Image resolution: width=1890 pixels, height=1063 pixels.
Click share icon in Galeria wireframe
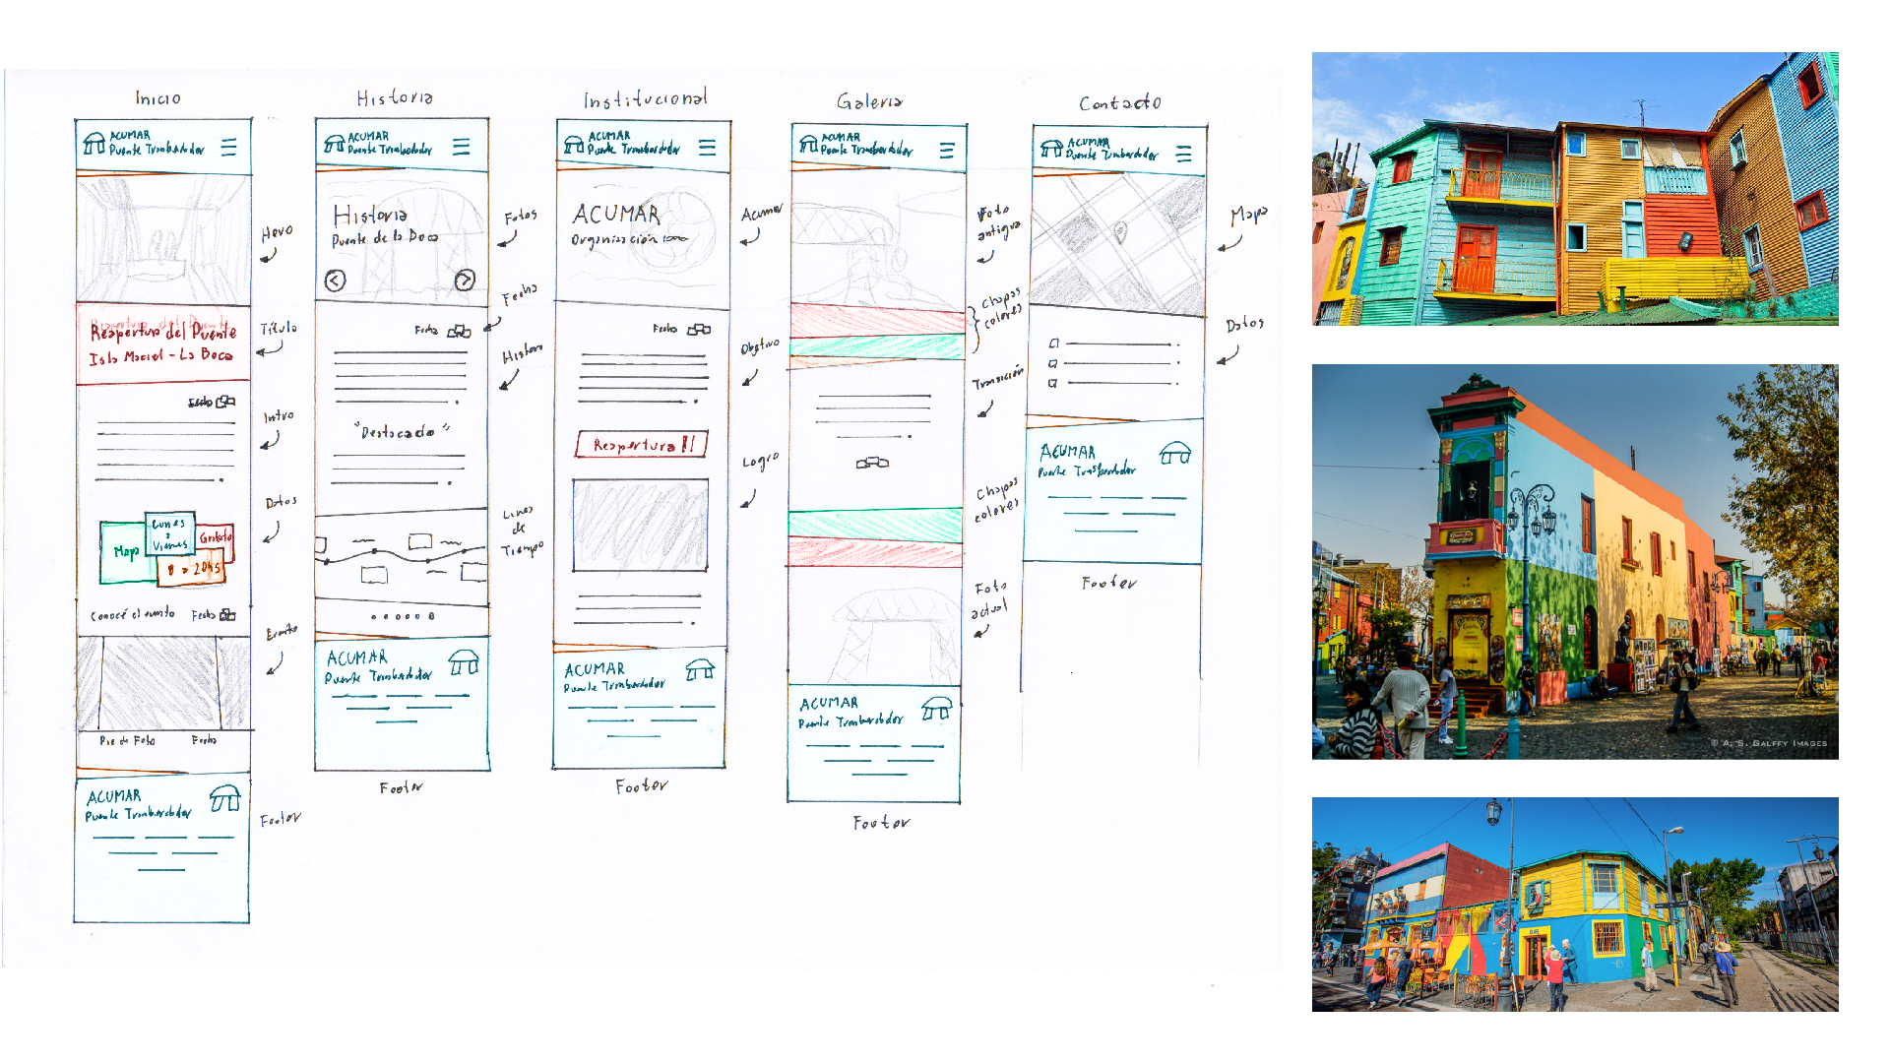(872, 463)
